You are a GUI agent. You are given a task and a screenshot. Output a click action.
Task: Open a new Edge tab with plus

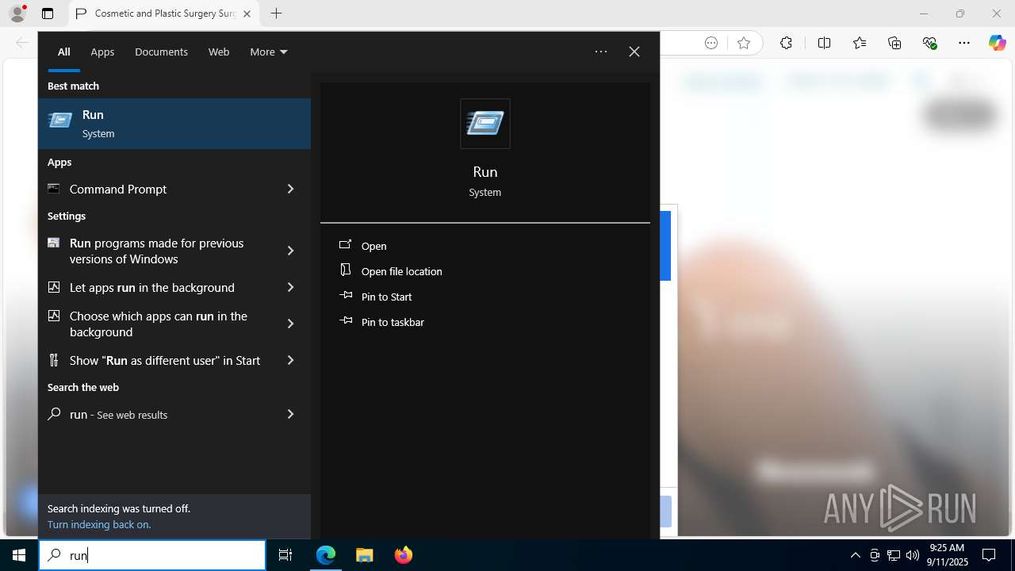click(276, 13)
